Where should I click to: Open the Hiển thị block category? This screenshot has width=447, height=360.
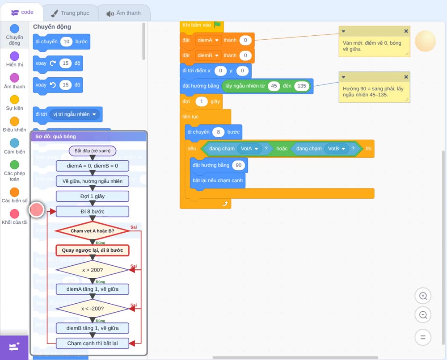[x=15, y=59]
